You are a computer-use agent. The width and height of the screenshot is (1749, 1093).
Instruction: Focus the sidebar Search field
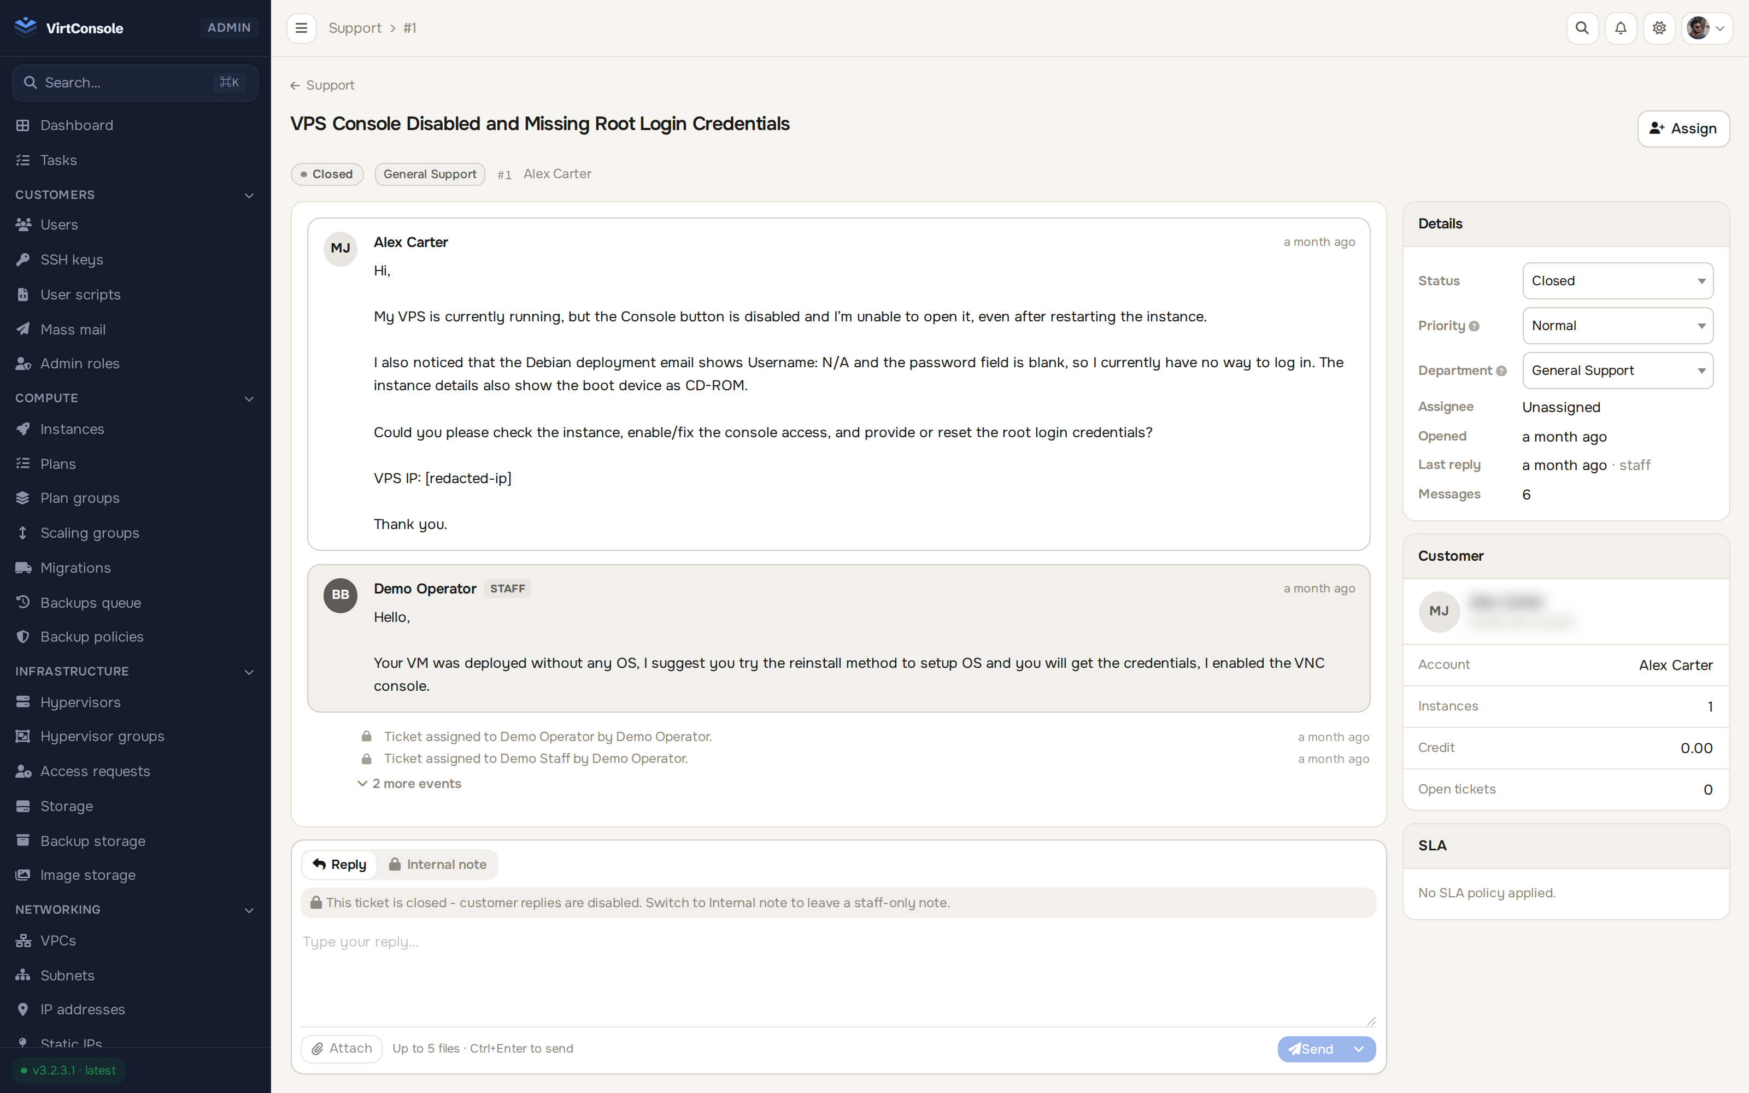135,83
